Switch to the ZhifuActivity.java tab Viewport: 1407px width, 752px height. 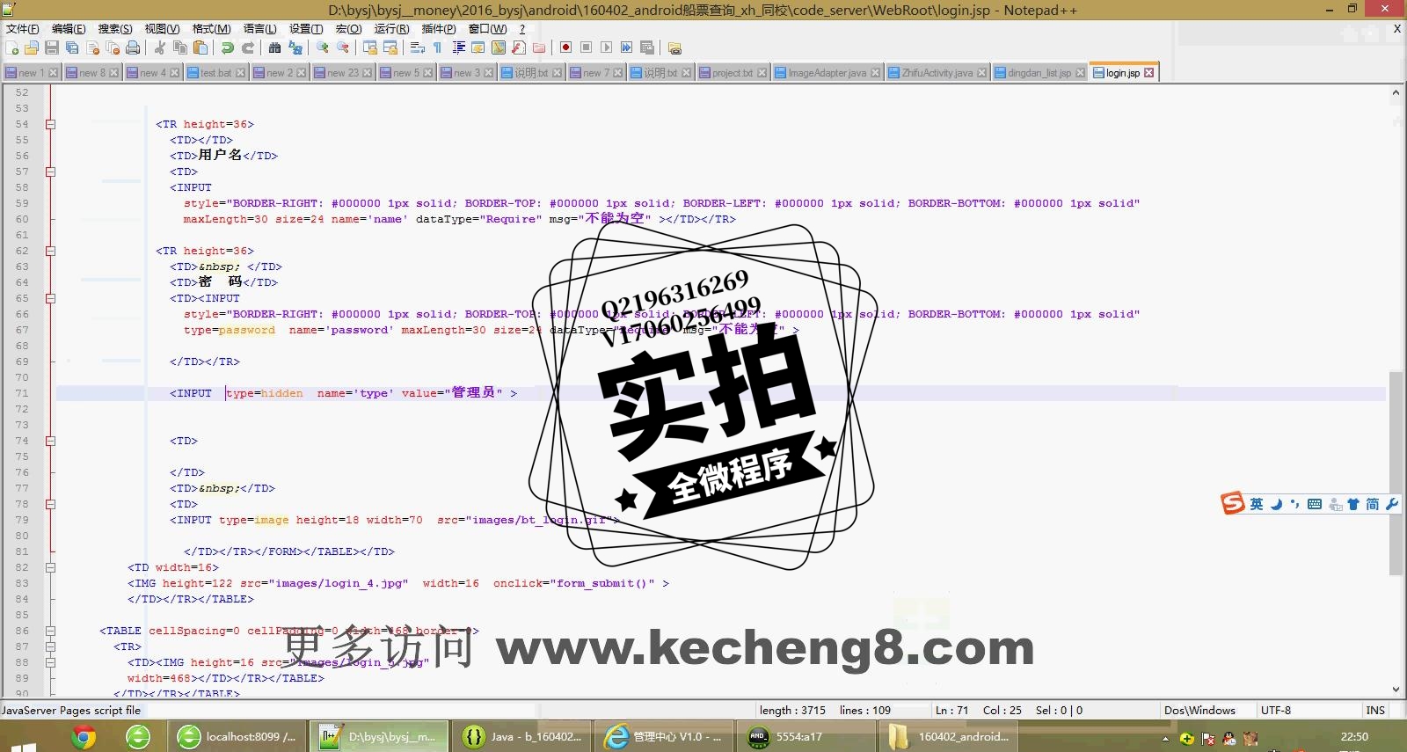coord(937,73)
